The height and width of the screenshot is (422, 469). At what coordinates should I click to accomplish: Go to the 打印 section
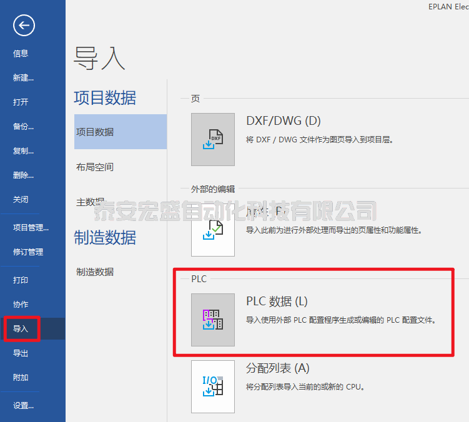(21, 280)
